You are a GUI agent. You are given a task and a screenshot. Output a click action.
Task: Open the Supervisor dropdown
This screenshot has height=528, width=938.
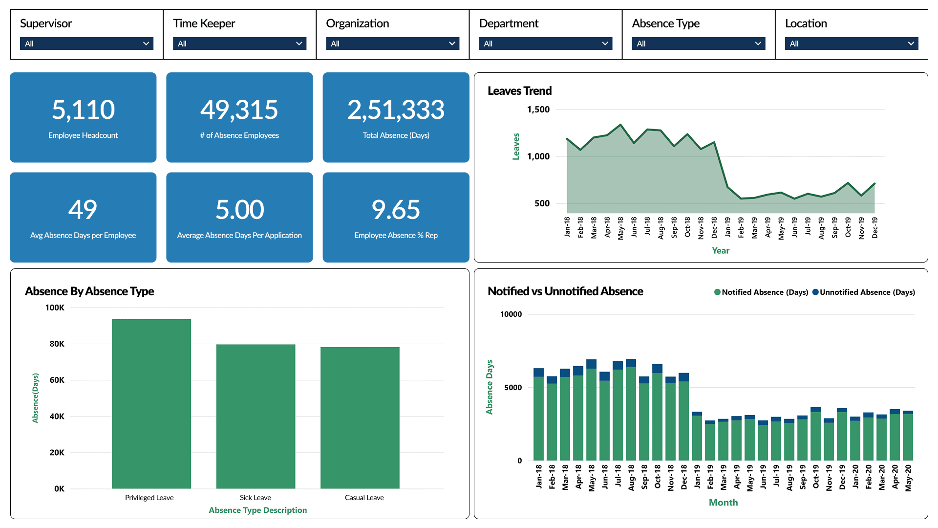(86, 44)
